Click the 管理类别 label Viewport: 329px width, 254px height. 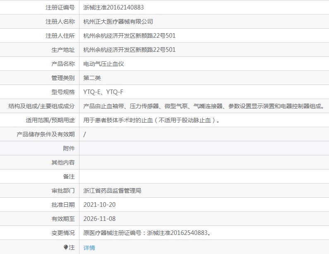[63, 78]
